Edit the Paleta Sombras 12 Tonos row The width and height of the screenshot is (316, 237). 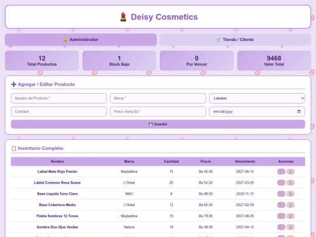click(x=281, y=216)
